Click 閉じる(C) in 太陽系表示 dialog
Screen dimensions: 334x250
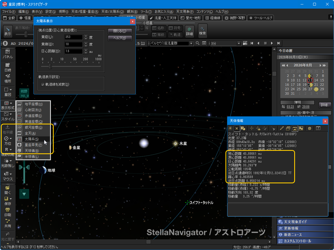tap(120, 31)
